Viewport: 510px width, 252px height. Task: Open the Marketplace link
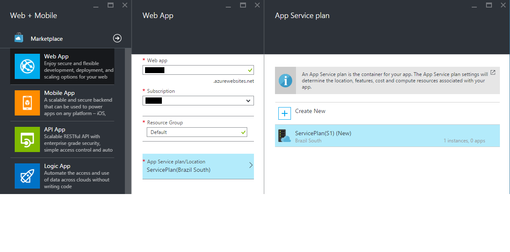pos(47,39)
